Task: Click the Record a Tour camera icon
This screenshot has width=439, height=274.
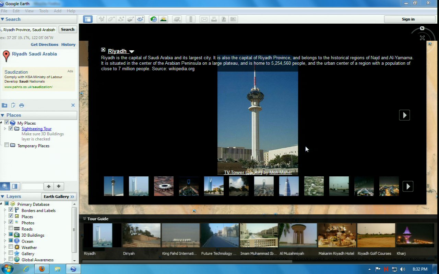Action: click(x=140, y=19)
